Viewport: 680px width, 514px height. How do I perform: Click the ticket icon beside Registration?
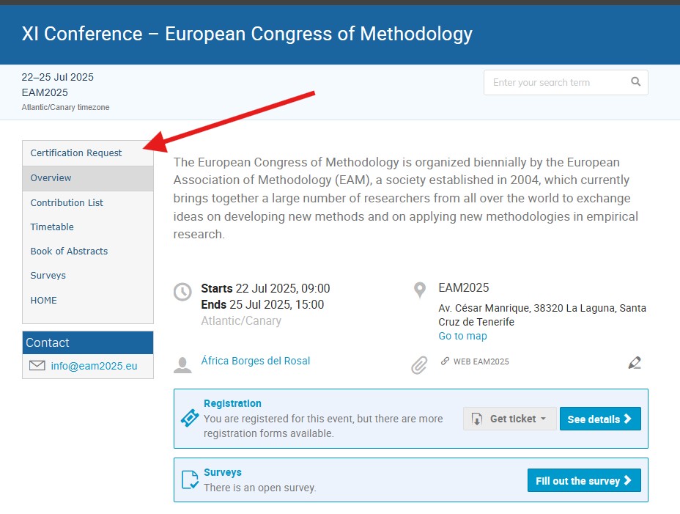pos(190,418)
